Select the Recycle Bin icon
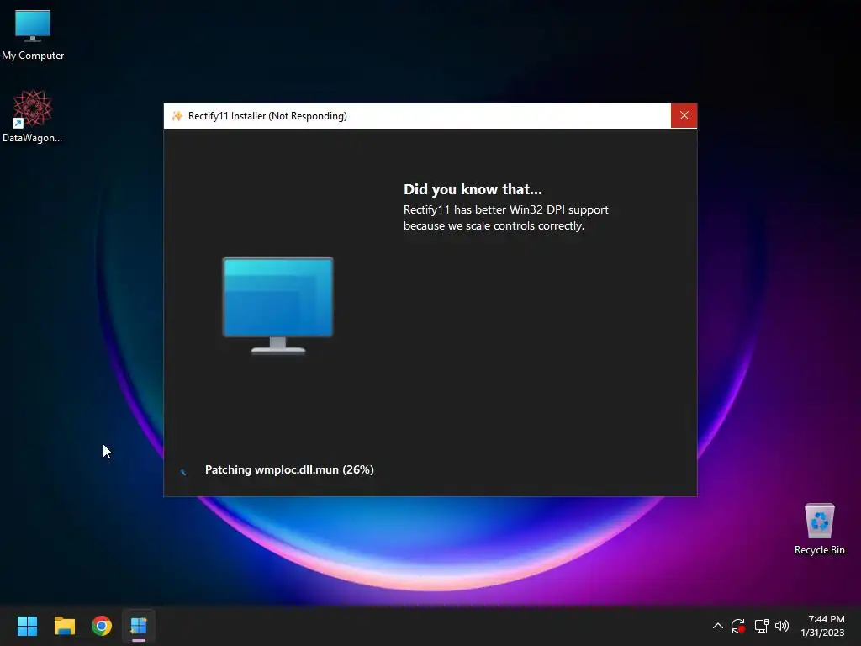Viewport: 861px width, 646px height. [819, 529]
